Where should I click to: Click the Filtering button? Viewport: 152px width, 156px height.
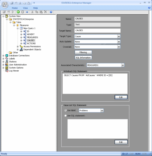83,52
